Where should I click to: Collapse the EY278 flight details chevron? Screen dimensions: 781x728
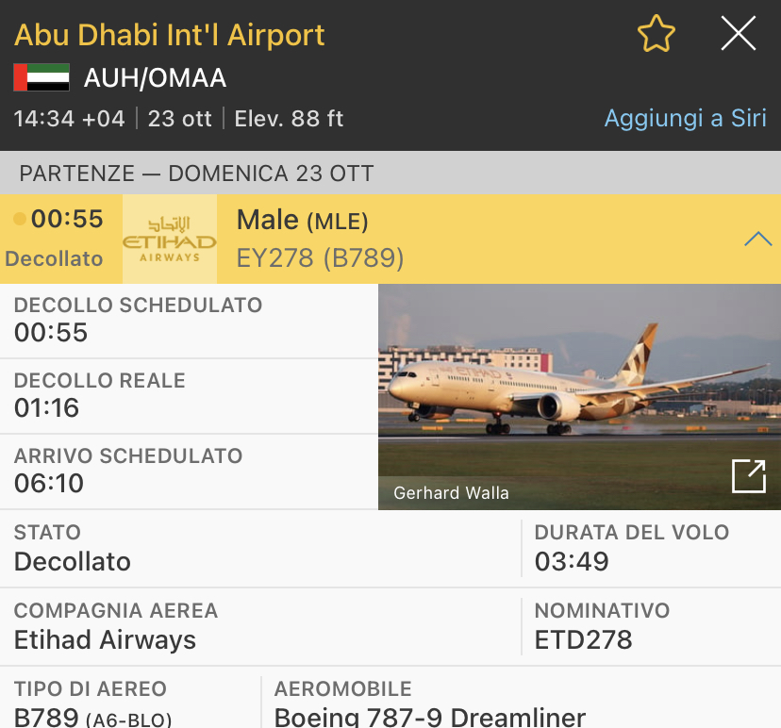pos(757,240)
